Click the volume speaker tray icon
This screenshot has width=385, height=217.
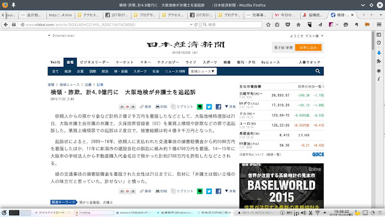tap(303, 213)
